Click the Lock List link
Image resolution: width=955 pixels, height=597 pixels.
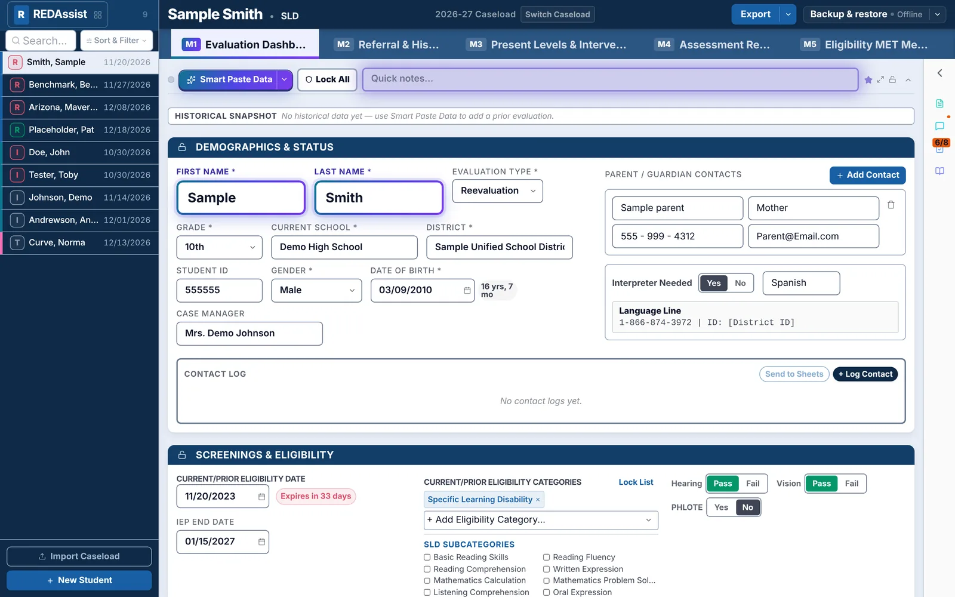[x=636, y=482]
